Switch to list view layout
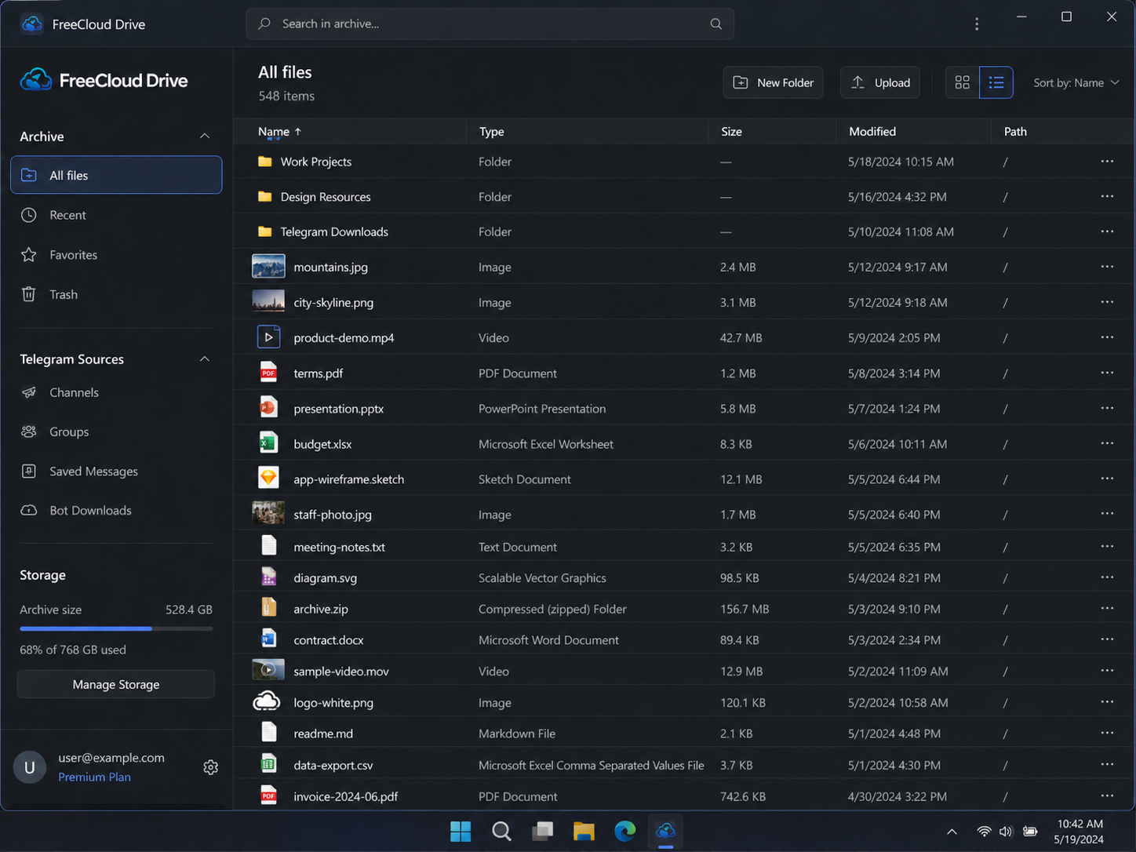Viewport: 1136px width, 852px height. point(996,82)
